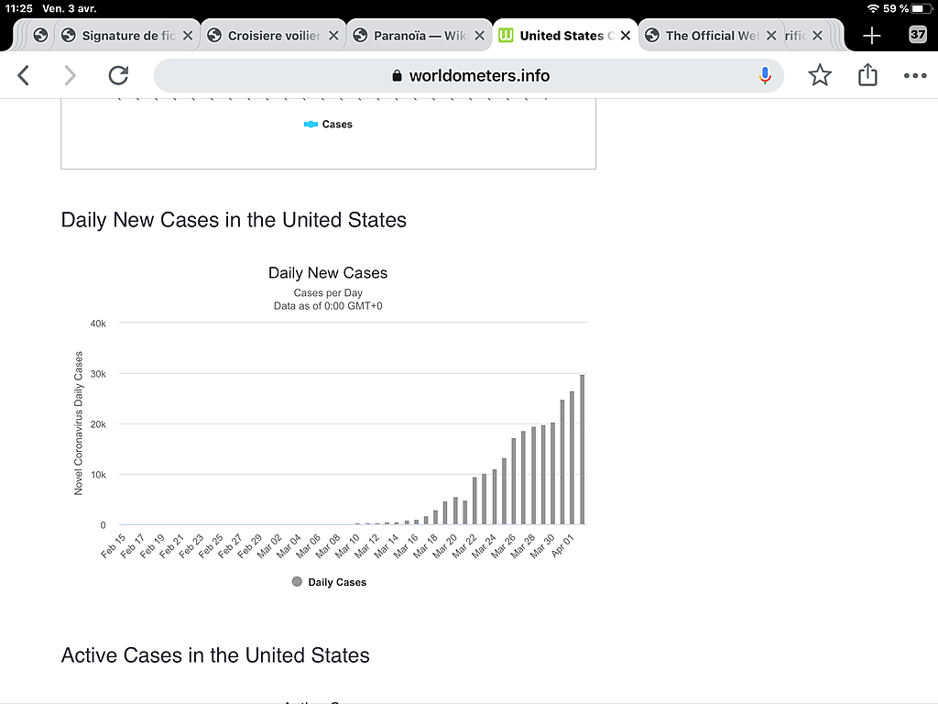This screenshot has width=938, height=704.
Task: Toggle the Daily Cases legend series
Action: point(329,582)
